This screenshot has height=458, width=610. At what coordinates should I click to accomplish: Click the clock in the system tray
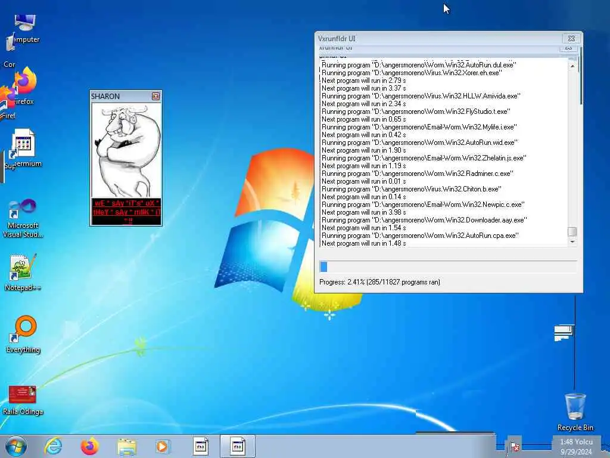(x=576, y=447)
